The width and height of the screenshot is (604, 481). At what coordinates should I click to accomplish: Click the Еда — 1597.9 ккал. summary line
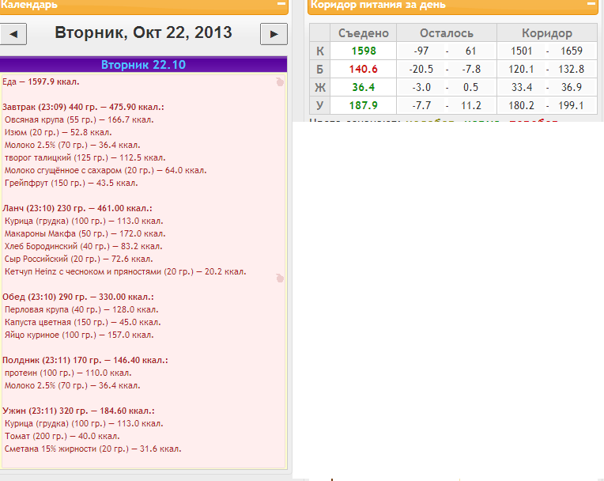point(41,81)
